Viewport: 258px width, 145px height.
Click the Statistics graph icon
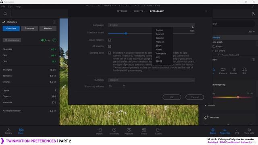coord(4,22)
